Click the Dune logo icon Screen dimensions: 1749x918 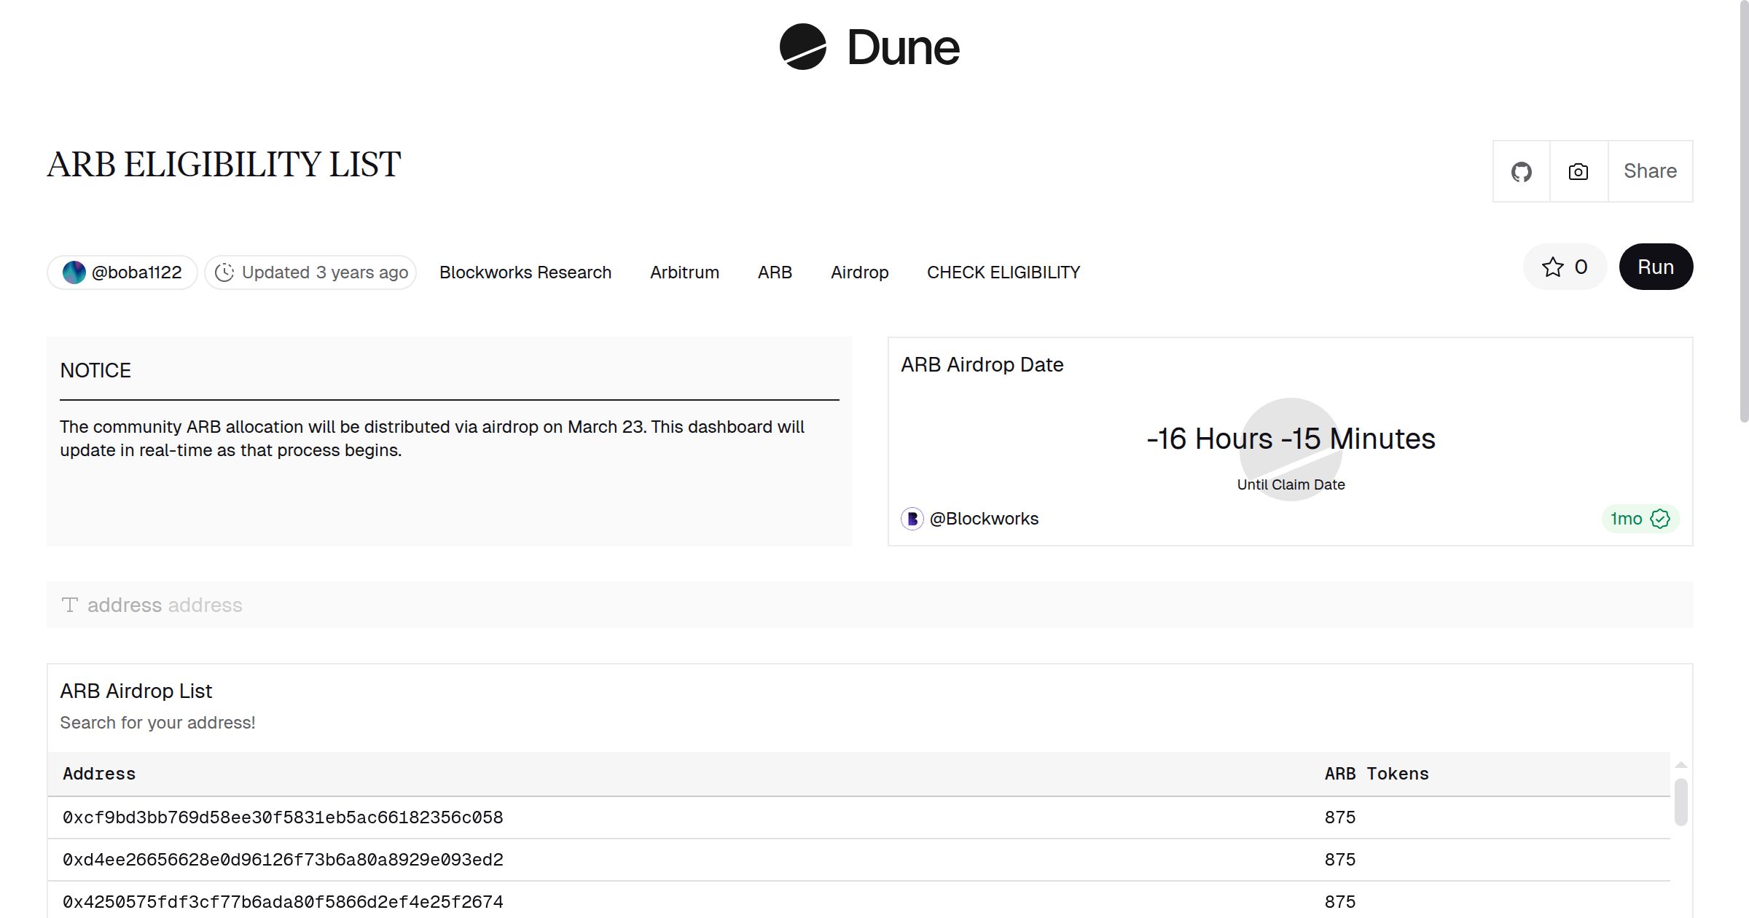(x=802, y=47)
